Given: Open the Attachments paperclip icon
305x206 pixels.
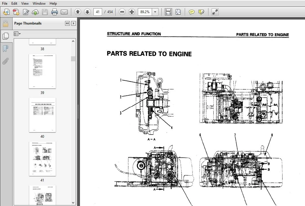Looking at the screenshot, I should click(x=6, y=61).
